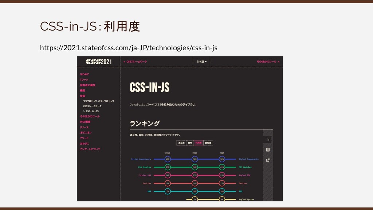Click JSS 2020 data point
The width and height of the screenshot is (373, 210).
(195, 191)
